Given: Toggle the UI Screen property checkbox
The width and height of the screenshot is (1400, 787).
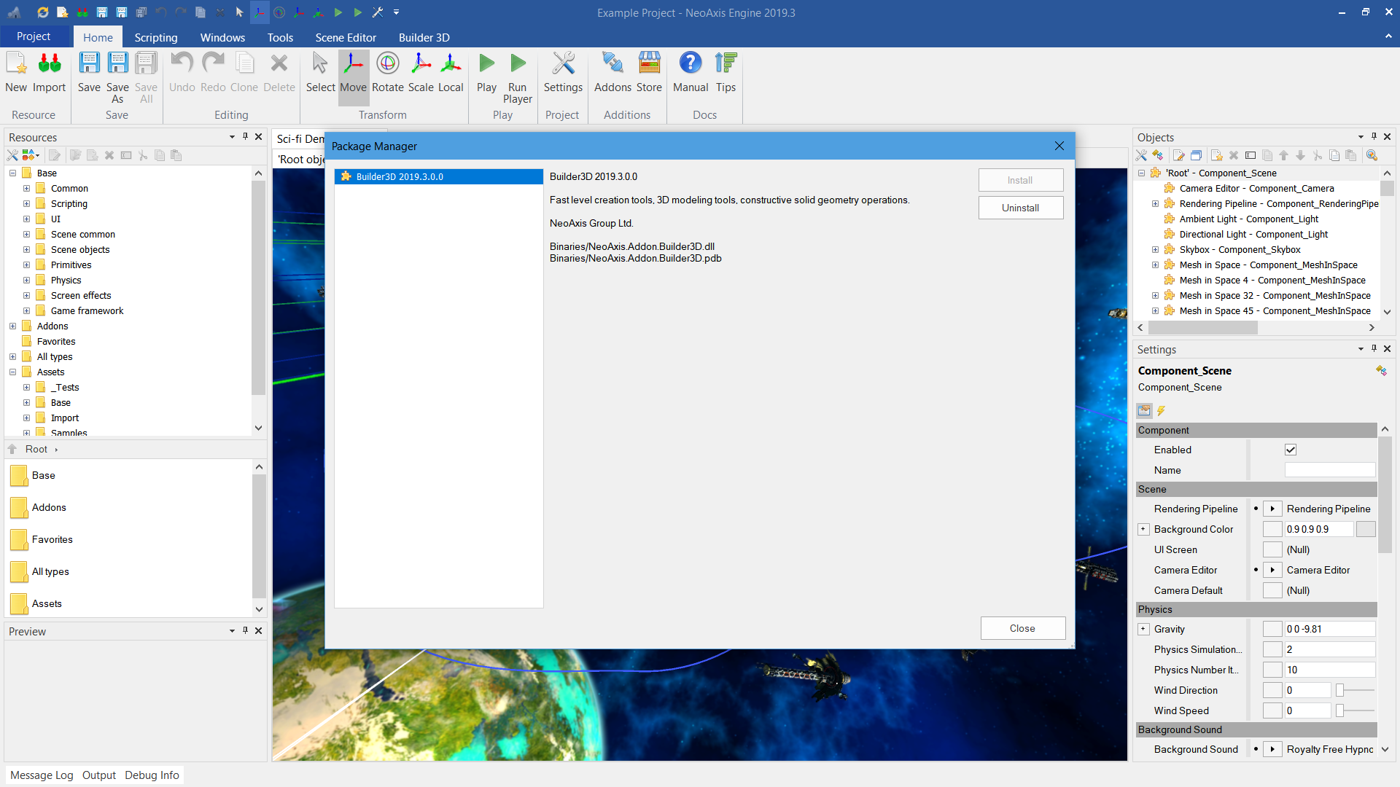Looking at the screenshot, I should click(x=1272, y=549).
